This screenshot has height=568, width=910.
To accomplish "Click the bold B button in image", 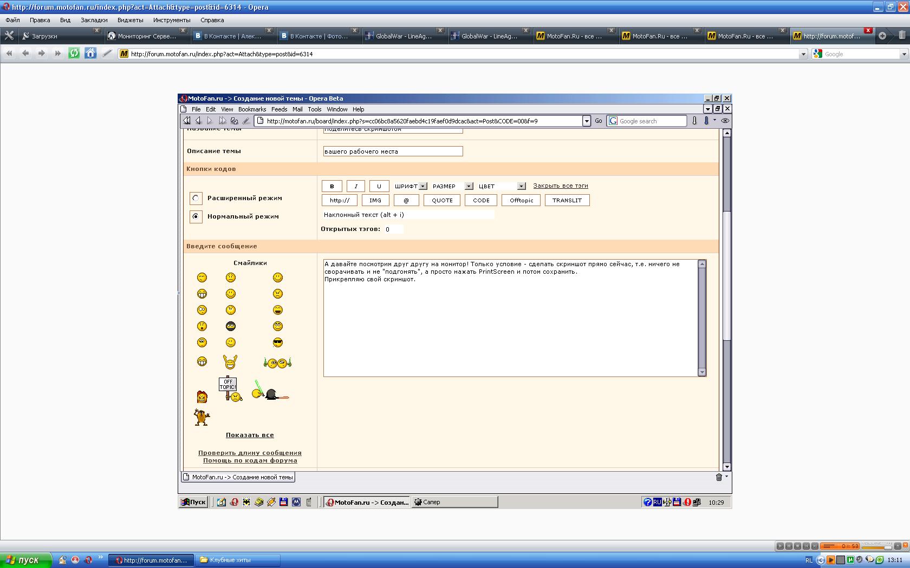I will [x=332, y=186].
